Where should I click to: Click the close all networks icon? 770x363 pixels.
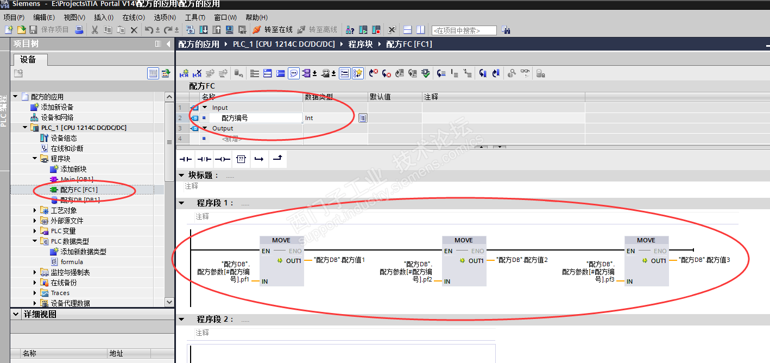click(281, 73)
